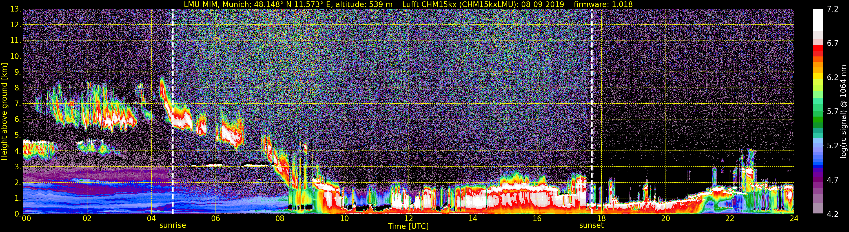
Task: Click the 7.2 colorbar tick value
Action: pyautogui.click(x=833, y=9)
